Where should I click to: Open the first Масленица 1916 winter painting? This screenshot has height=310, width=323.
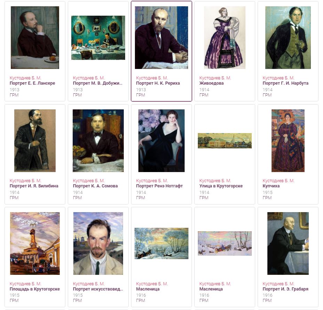(x=161, y=243)
